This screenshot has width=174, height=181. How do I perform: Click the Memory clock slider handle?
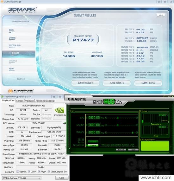133,133
